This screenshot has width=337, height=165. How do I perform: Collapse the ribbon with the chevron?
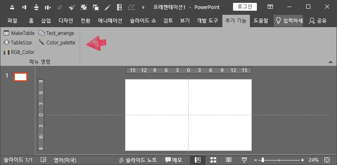(x=330, y=62)
